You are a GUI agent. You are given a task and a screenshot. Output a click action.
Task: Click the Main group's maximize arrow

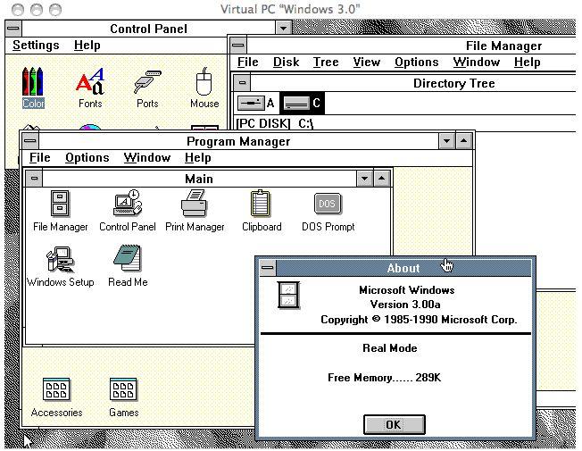[381, 179]
